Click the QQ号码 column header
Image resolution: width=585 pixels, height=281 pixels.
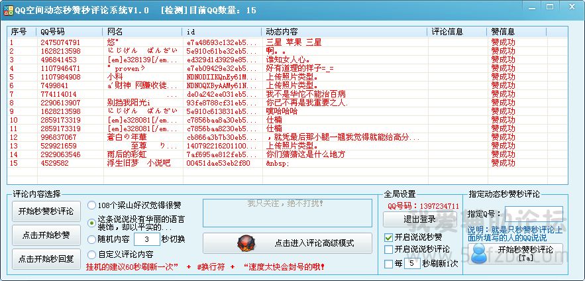pos(70,32)
